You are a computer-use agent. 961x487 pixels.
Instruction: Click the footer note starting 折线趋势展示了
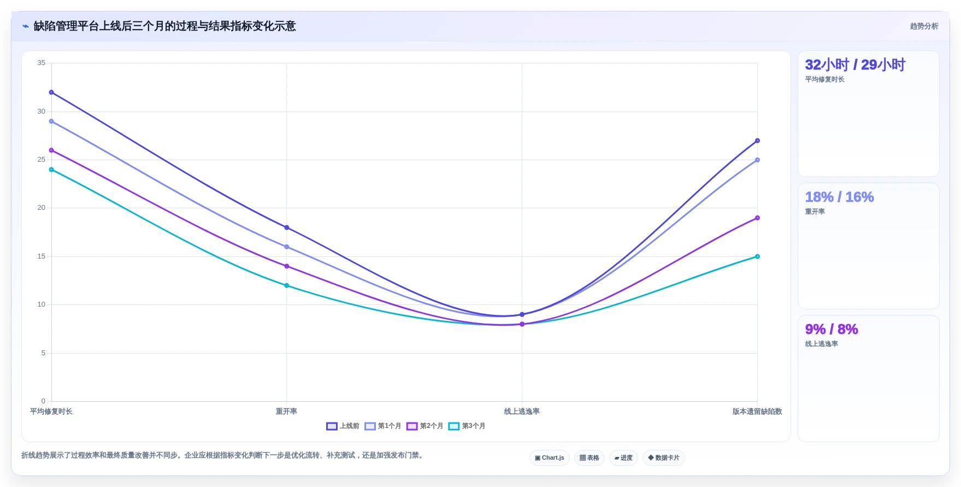(x=223, y=455)
